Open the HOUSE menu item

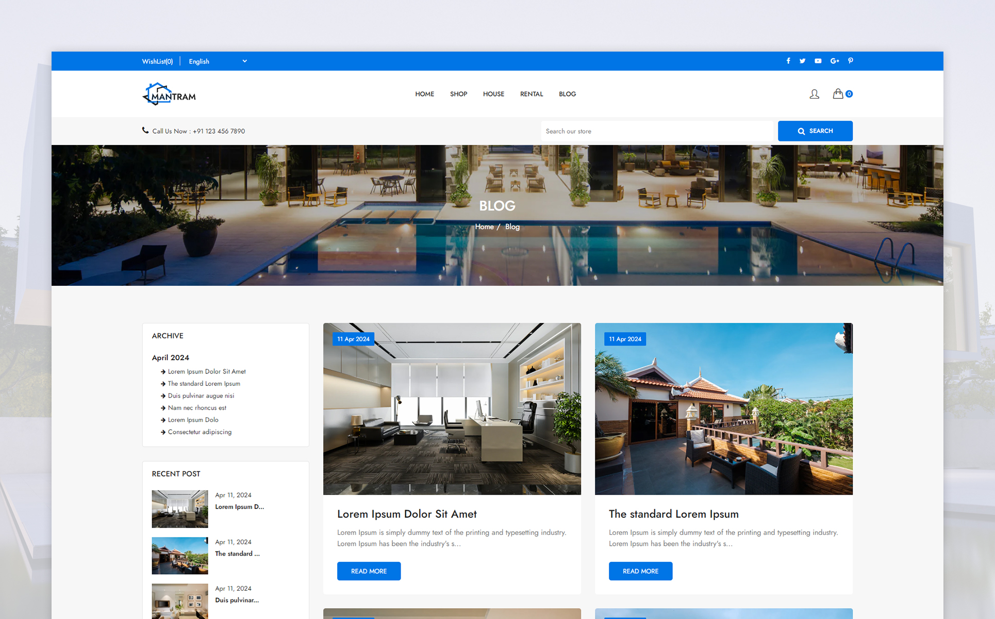[493, 94]
